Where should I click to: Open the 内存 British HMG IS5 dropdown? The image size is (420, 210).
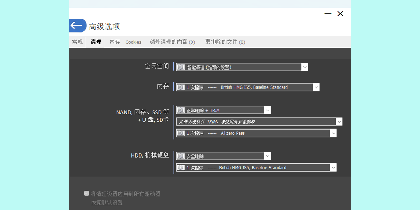click(316, 87)
